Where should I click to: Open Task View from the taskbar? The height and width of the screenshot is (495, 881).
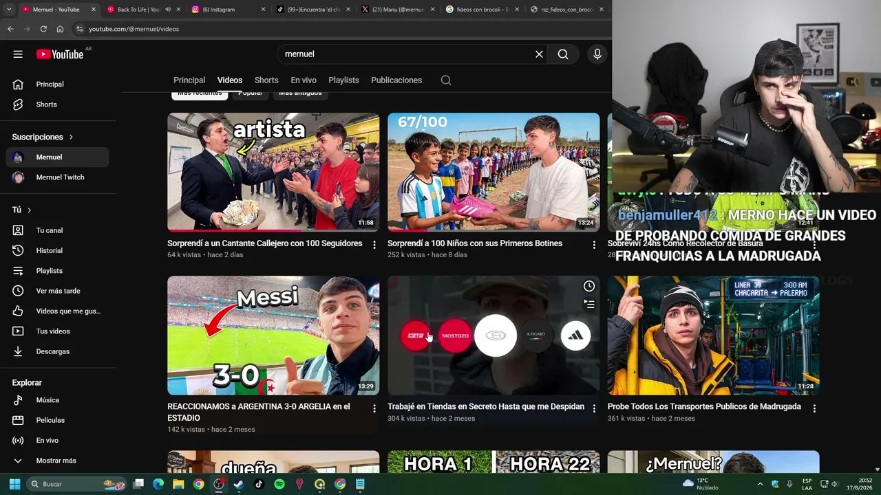(x=138, y=484)
